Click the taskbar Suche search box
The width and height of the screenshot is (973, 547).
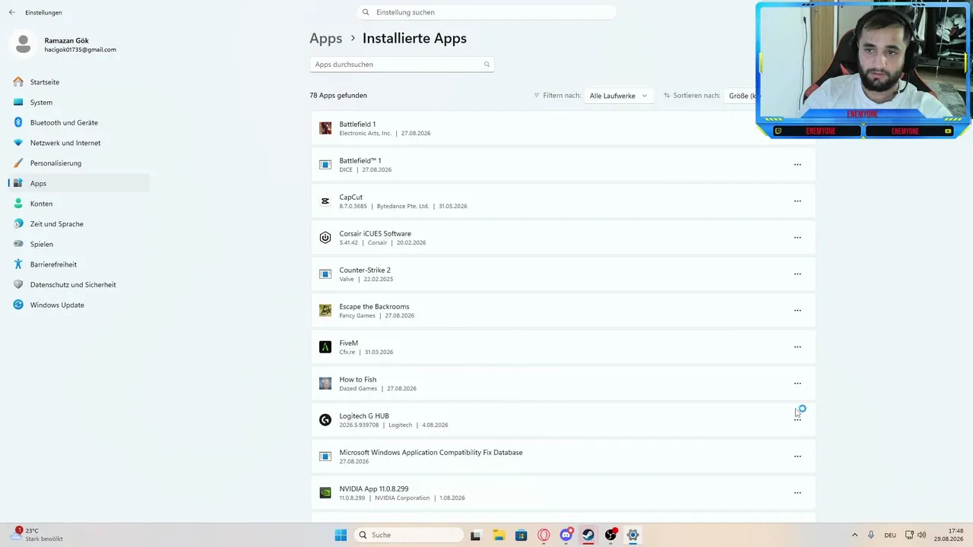(x=409, y=535)
